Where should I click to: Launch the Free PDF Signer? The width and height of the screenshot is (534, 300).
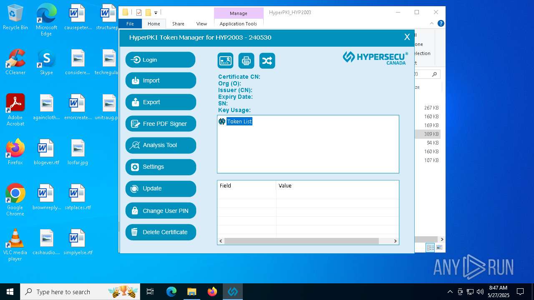(x=161, y=124)
